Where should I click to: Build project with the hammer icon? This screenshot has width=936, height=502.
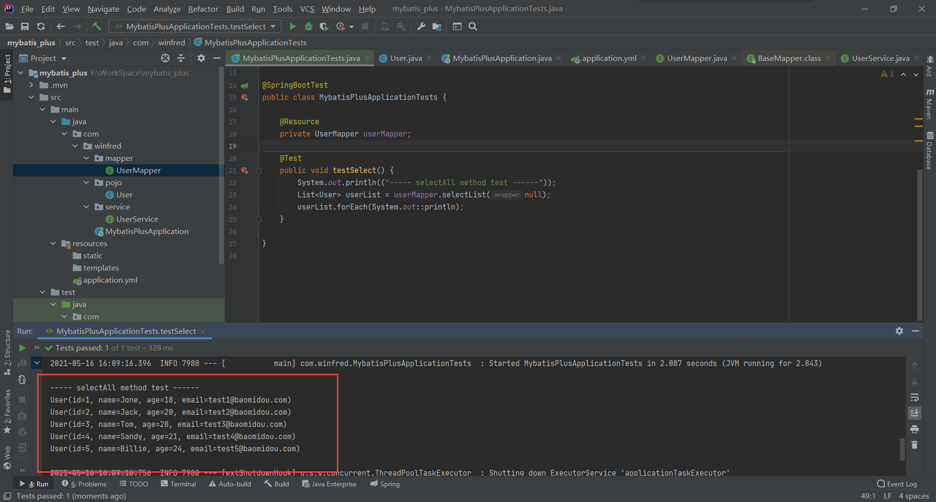[x=97, y=26]
